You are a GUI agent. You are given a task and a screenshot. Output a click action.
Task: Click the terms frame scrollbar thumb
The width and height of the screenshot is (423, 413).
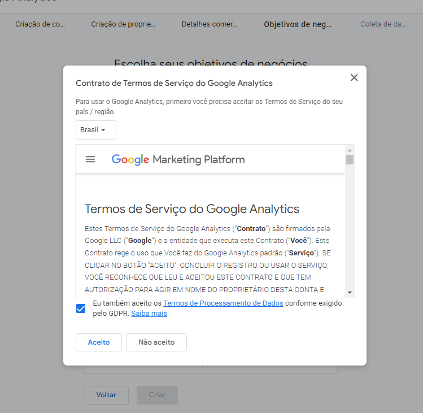[350, 159]
